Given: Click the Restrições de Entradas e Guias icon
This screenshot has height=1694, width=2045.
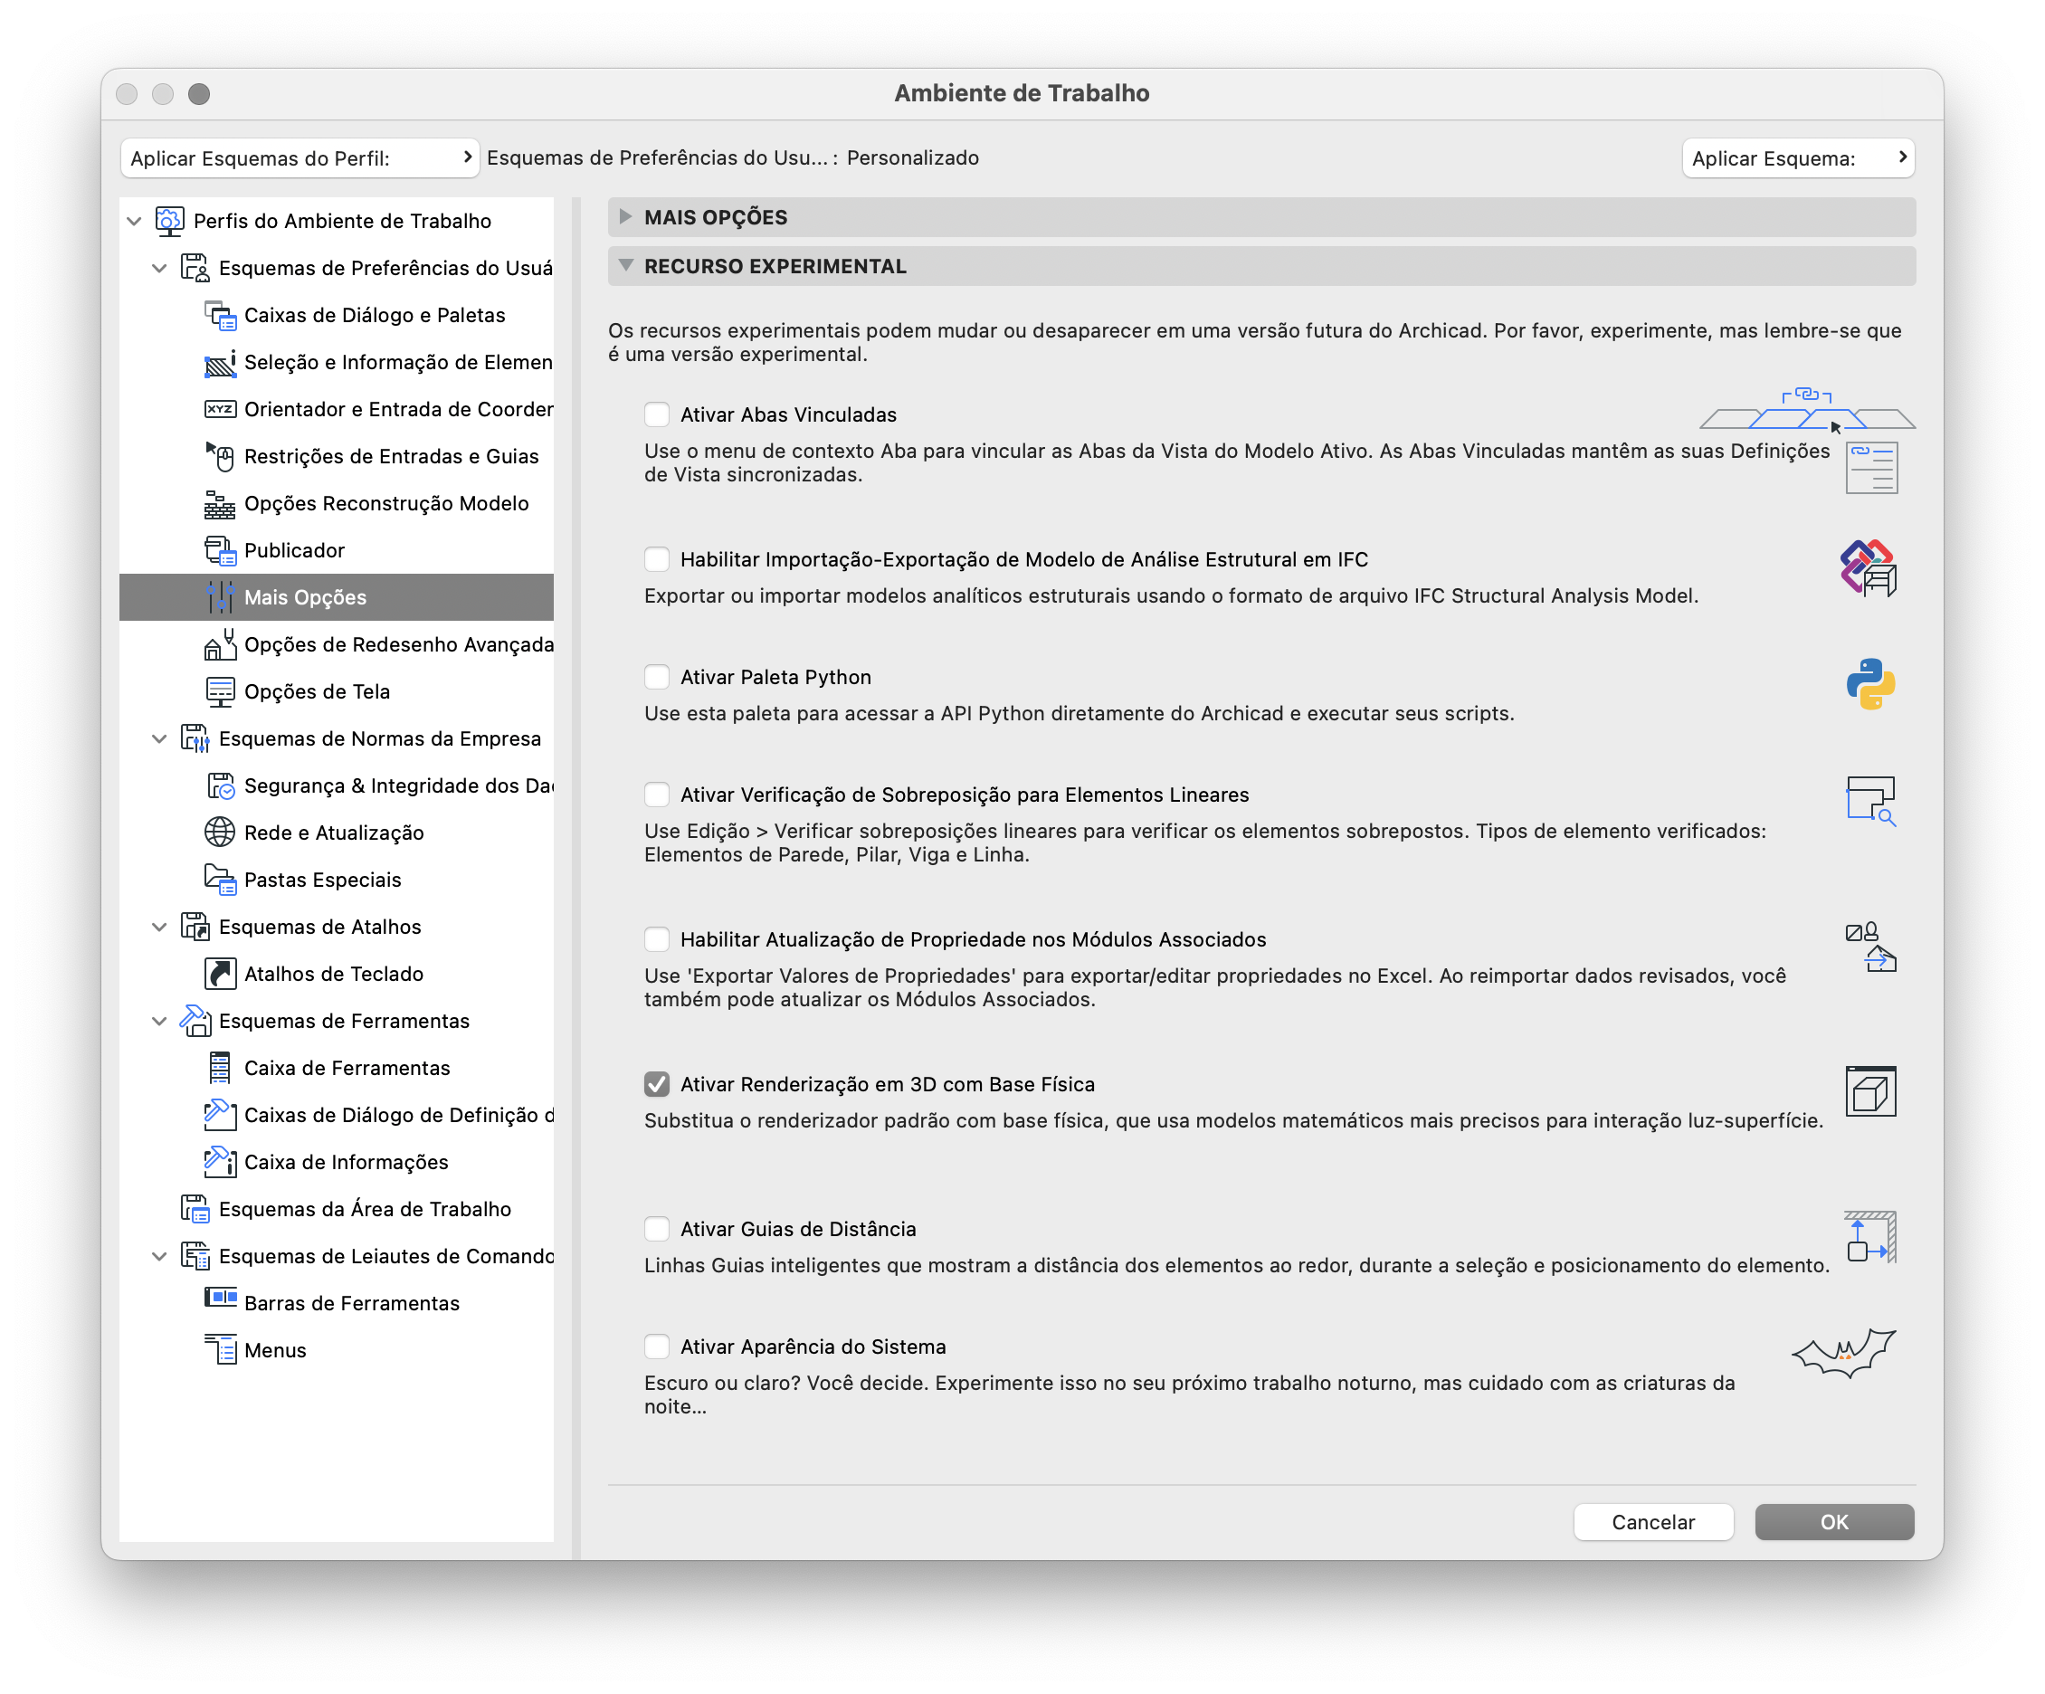Looking at the screenshot, I should pyautogui.click(x=220, y=456).
